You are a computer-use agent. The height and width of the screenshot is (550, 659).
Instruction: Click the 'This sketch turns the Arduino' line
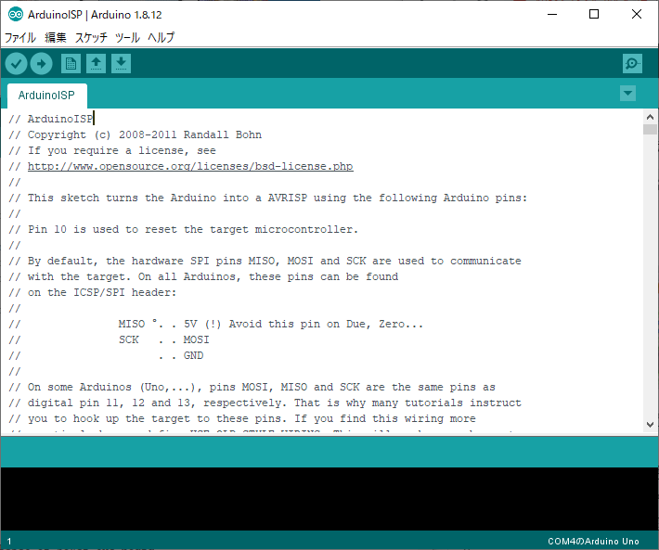click(x=267, y=198)
